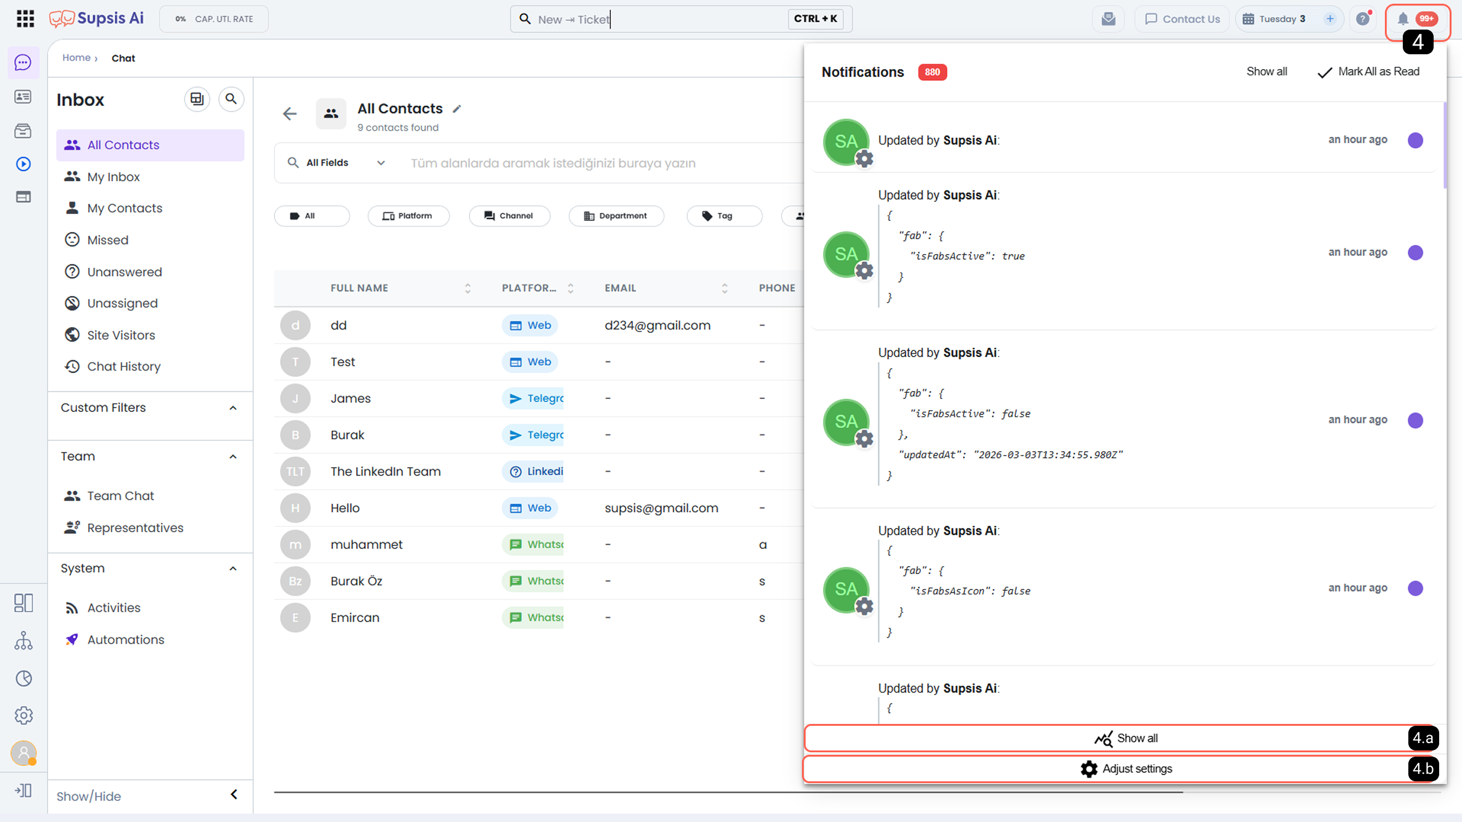Open Chat History
Image resolution: width=1462 pixels, height=822 pixels.
click(150, 366)
